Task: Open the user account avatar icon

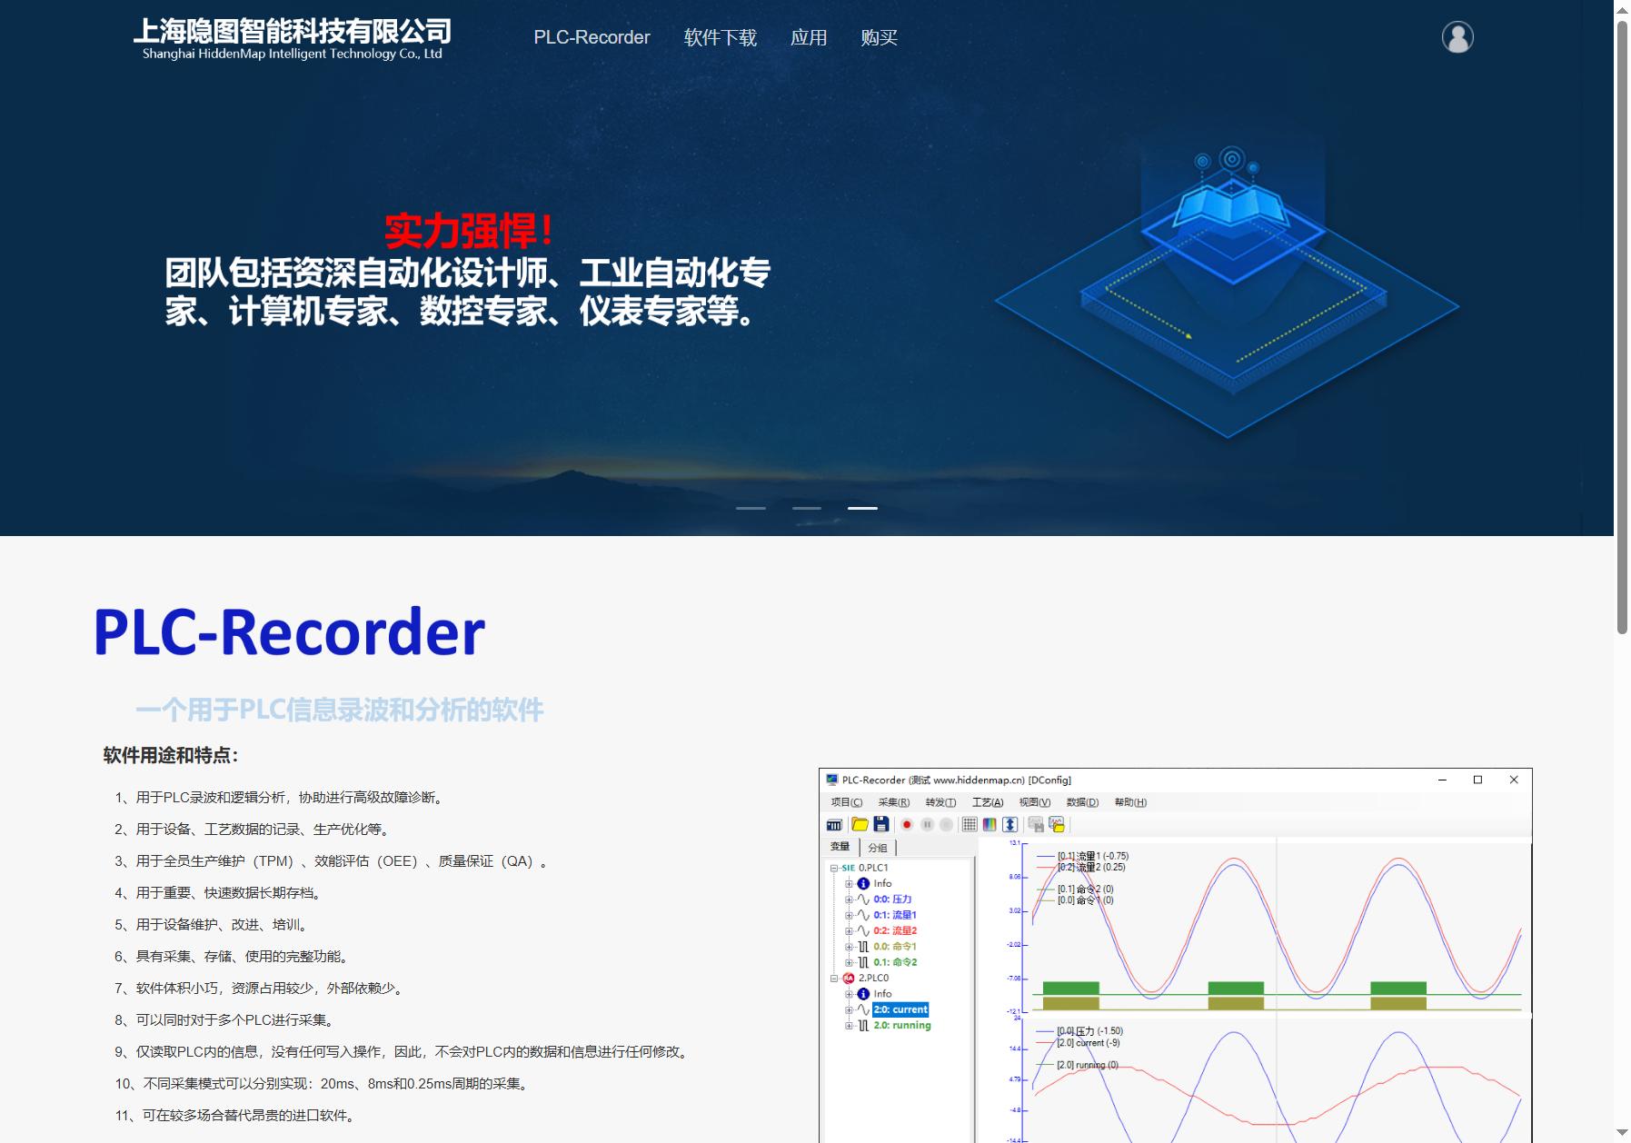Action: (1457, 37)
